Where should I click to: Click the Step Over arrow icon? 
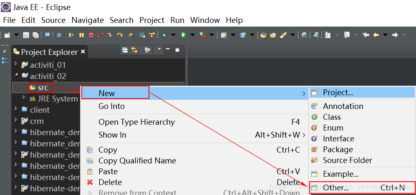click(x=120, y=35)
